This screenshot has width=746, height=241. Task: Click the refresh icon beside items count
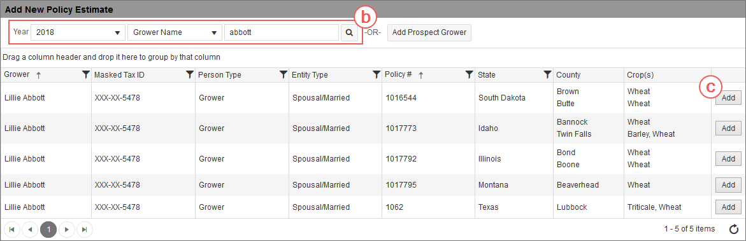(x=734, y=230)
